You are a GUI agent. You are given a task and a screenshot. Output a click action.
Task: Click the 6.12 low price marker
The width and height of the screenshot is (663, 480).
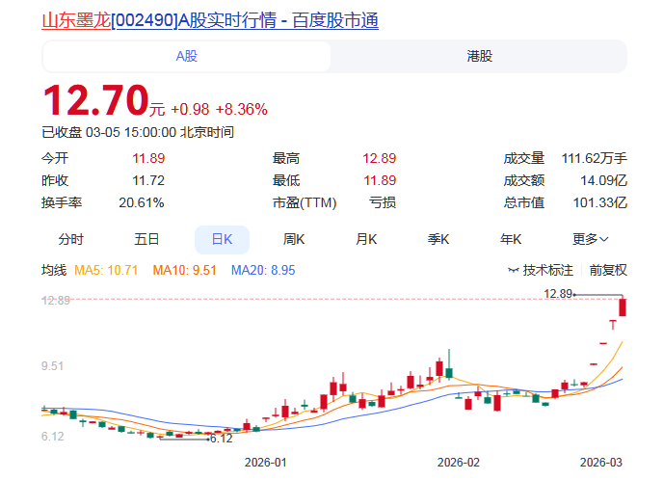(x=221, y=438)
